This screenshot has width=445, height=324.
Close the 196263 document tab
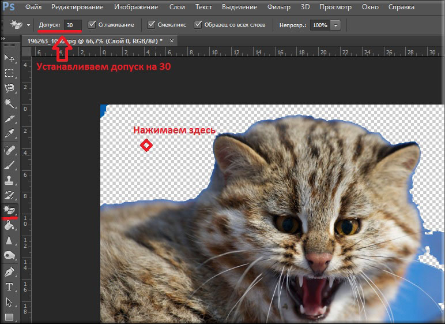click(171, 41)
